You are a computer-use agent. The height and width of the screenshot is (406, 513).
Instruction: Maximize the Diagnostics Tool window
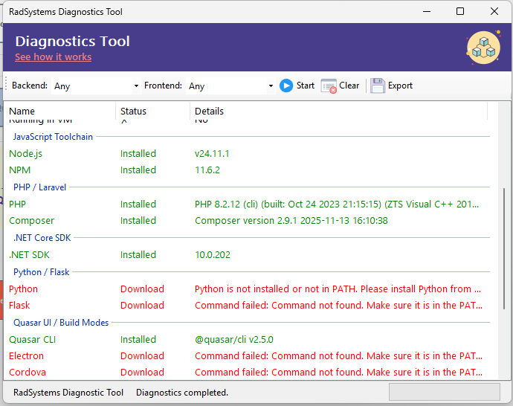click(x=460, y=12)
